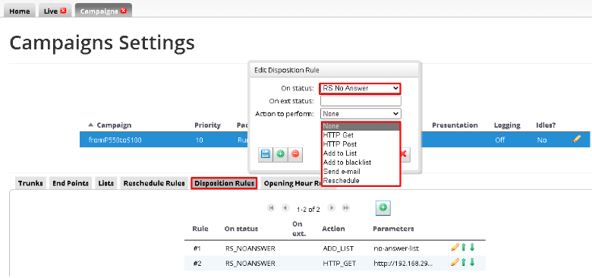This screenshot has width=592, height=278.
Task: Select Add to blacklist action
Action: point(361,162)
